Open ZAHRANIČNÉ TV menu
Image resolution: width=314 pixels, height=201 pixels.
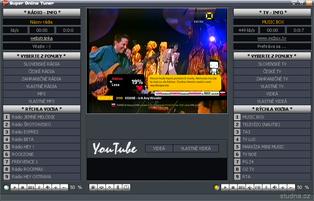pyautogui.click(x=272, y=79)
